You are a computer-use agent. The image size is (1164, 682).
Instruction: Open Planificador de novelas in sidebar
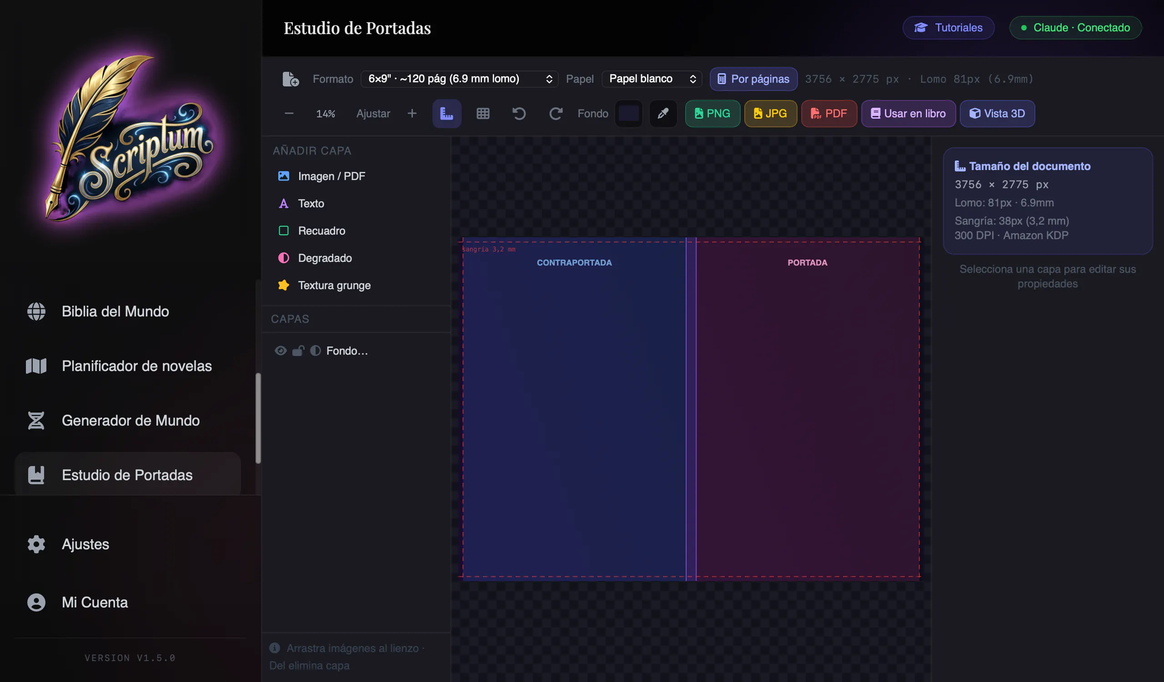pos(127,366)
